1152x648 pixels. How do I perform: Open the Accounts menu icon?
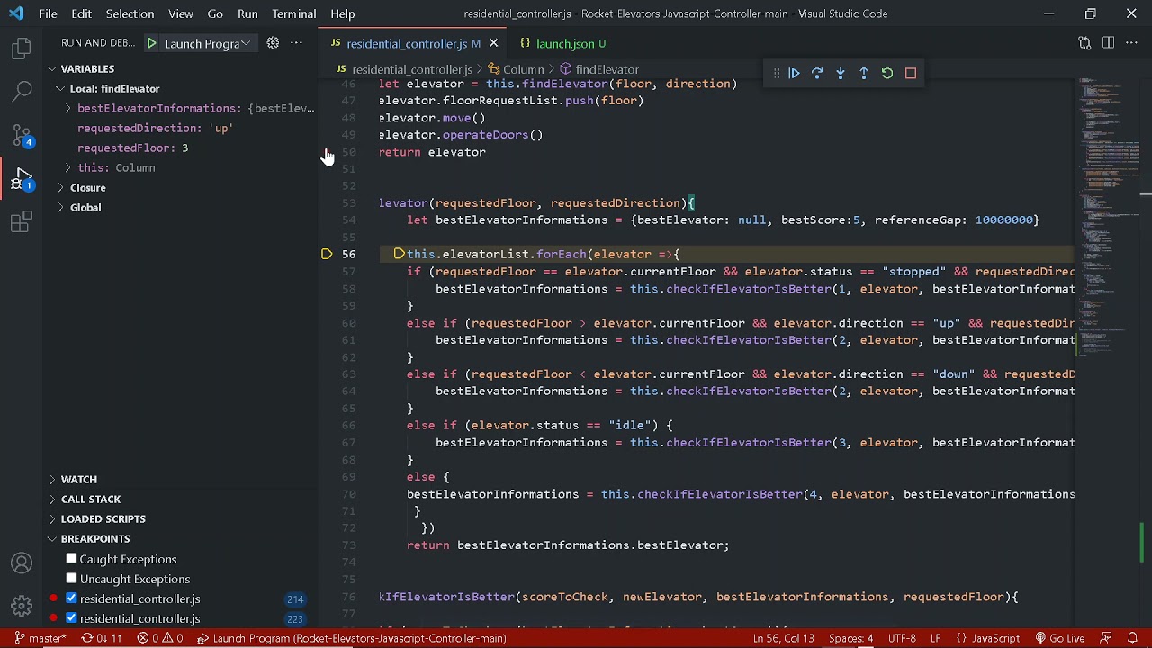(22, 563)
